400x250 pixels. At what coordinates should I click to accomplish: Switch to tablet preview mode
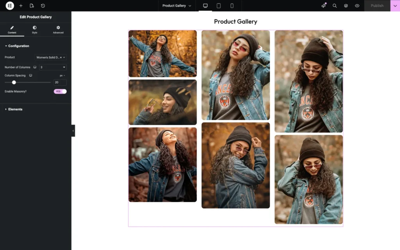[x=219, y=5]
